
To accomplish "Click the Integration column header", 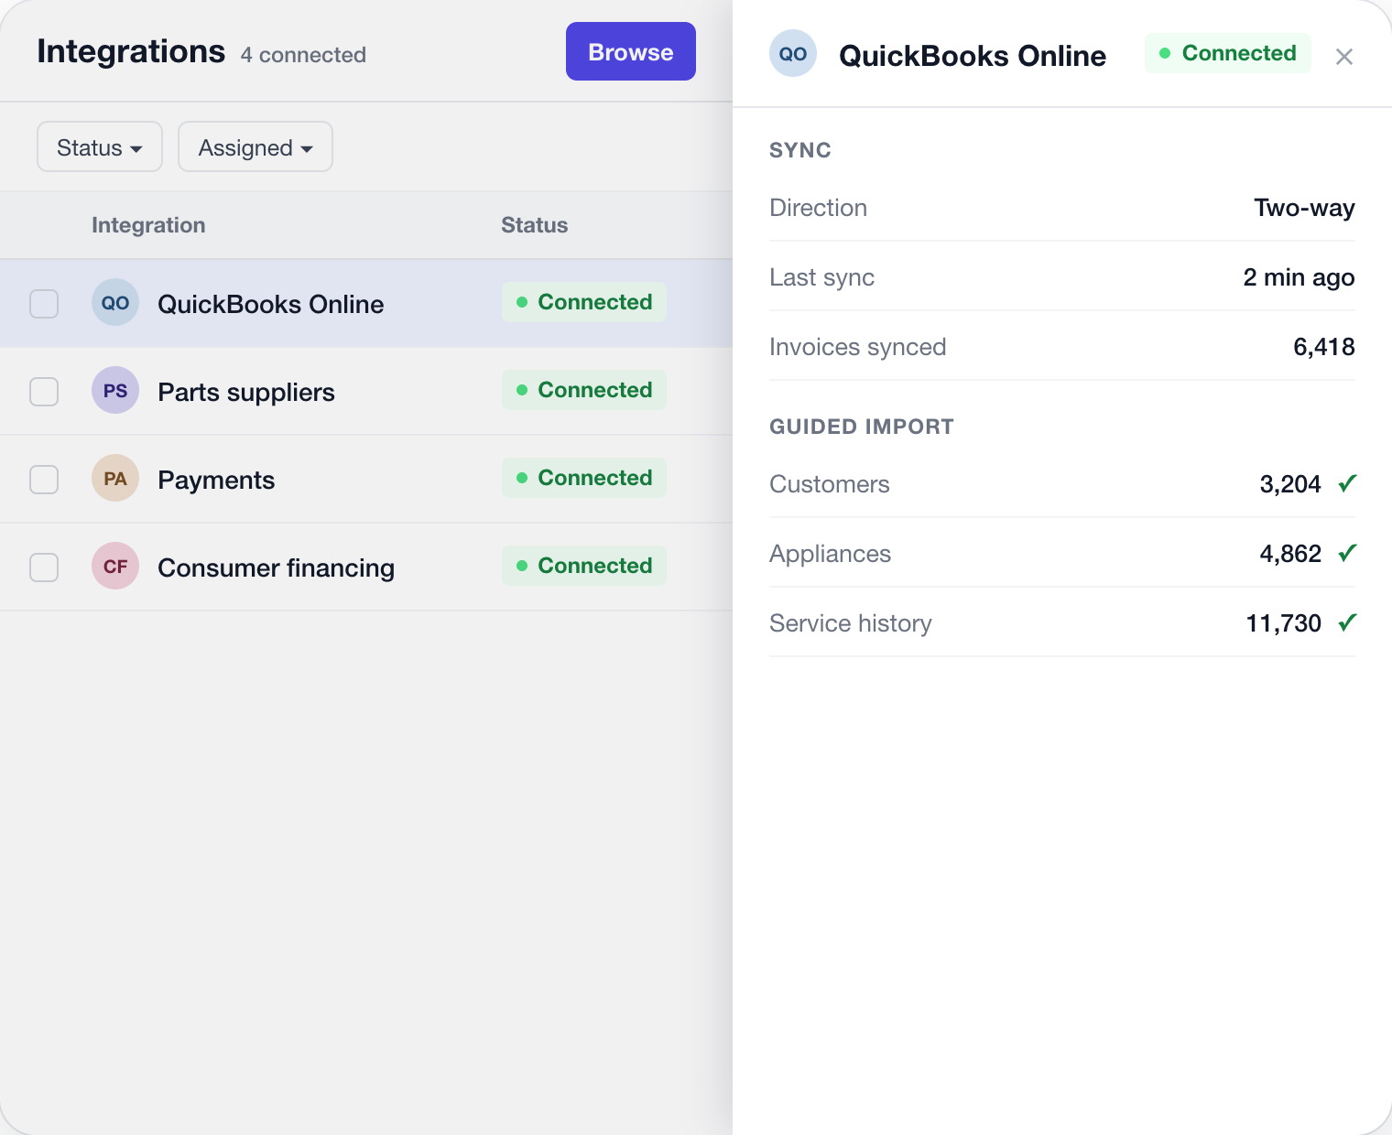I will point(148,225).
